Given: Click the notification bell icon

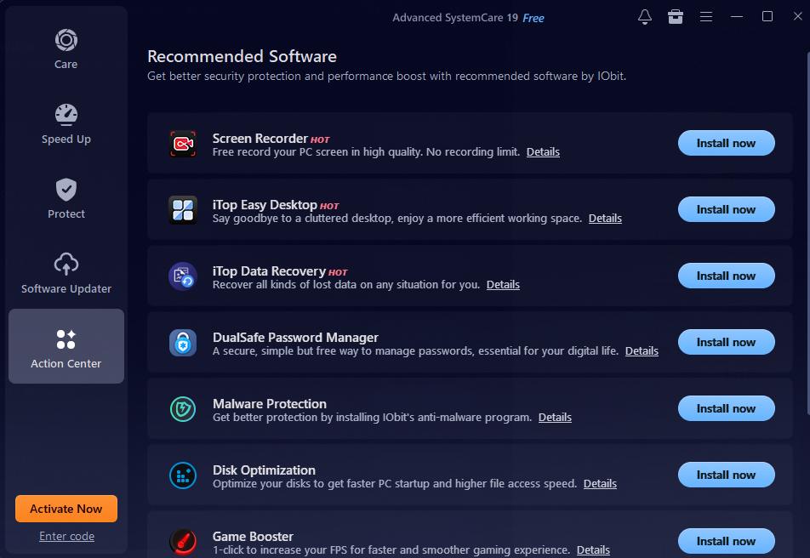Looking at the screenshot, I should (645, 17).
